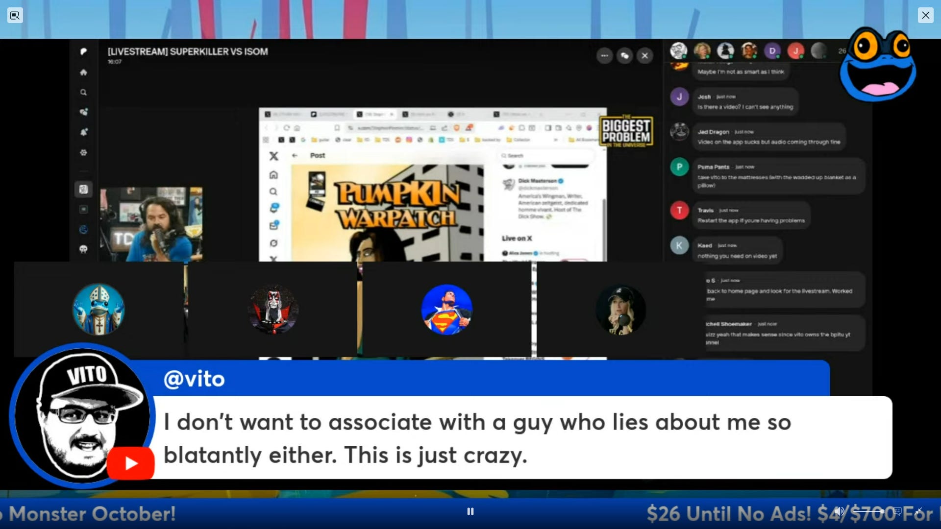941x529 pixels.
Task: Toggle captions with subtitles icon
Action: [897, 511]
